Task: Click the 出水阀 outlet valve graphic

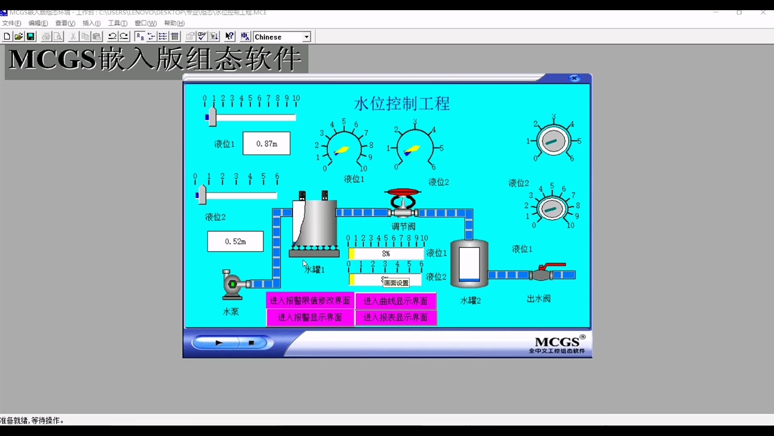Action: (547, 272)
